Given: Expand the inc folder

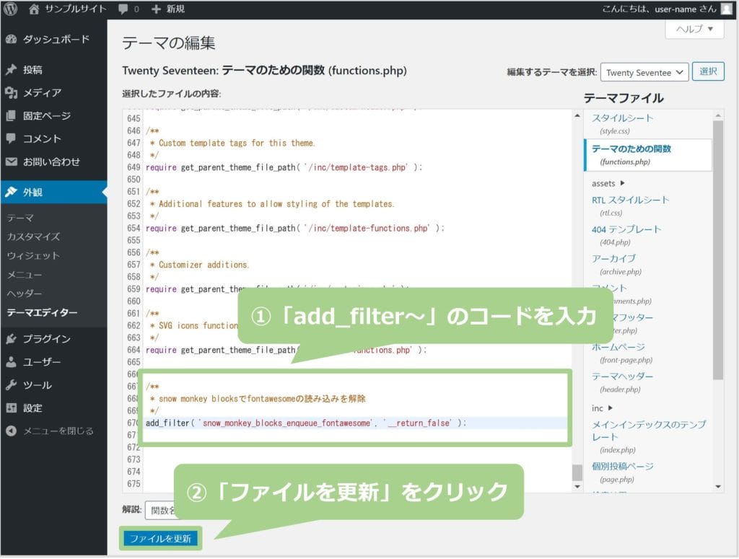Looking at the screenshot, I should pyautogui.click(x=601, y=408).
